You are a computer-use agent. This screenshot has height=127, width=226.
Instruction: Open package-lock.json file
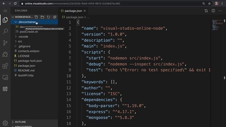pos(30,61)
